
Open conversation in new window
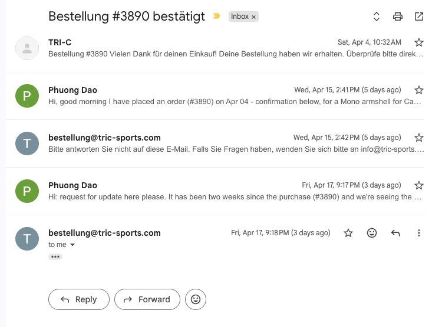419,16
